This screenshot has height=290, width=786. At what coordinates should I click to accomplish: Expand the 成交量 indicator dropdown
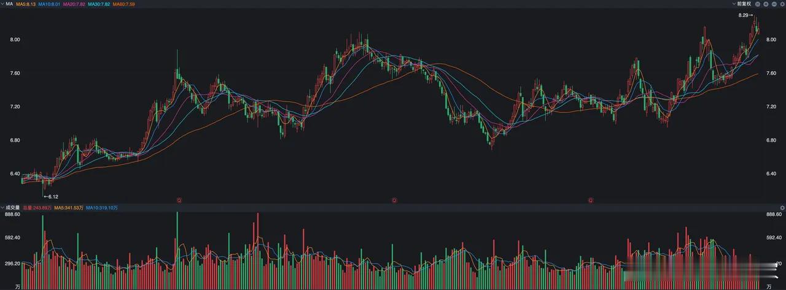2,208
